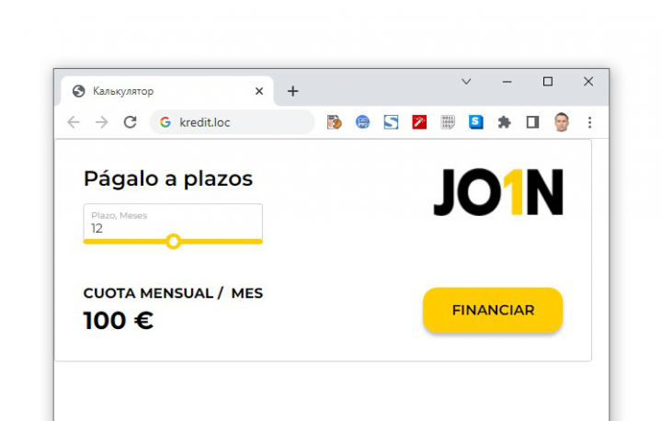Viewport: 662px width, 421px height.
Task: Open the Extensions puzzle-piece menu
Action: pyautogui.click(x=504, y=122)
